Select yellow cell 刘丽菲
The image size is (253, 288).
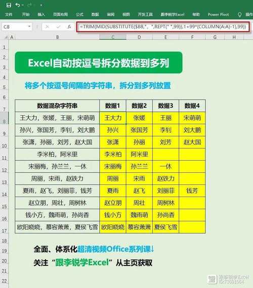click(165, 190)
